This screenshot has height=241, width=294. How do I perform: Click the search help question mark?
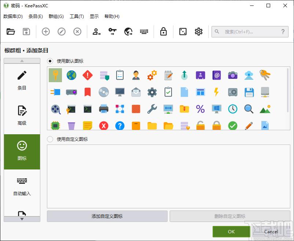pos(283,32)
